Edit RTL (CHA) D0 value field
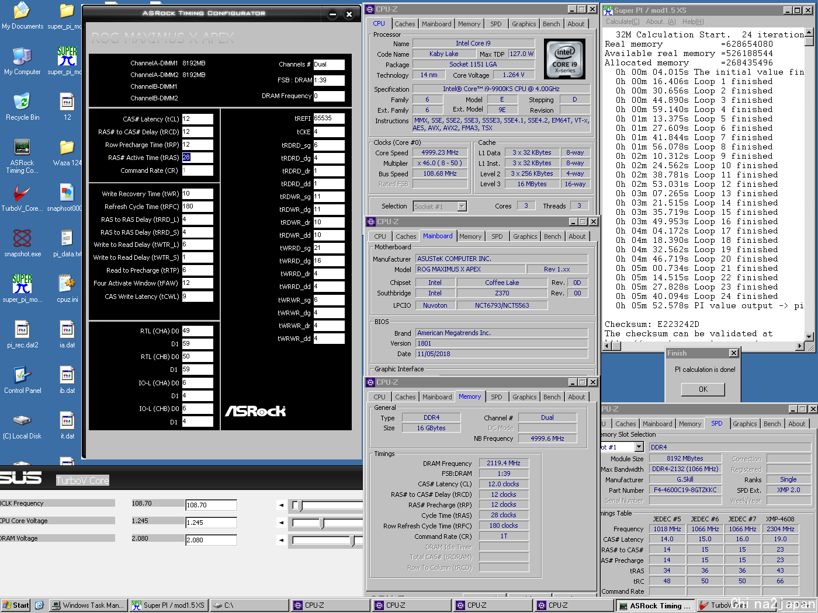Viewport: 818px width, 613px height. (197, 331)
